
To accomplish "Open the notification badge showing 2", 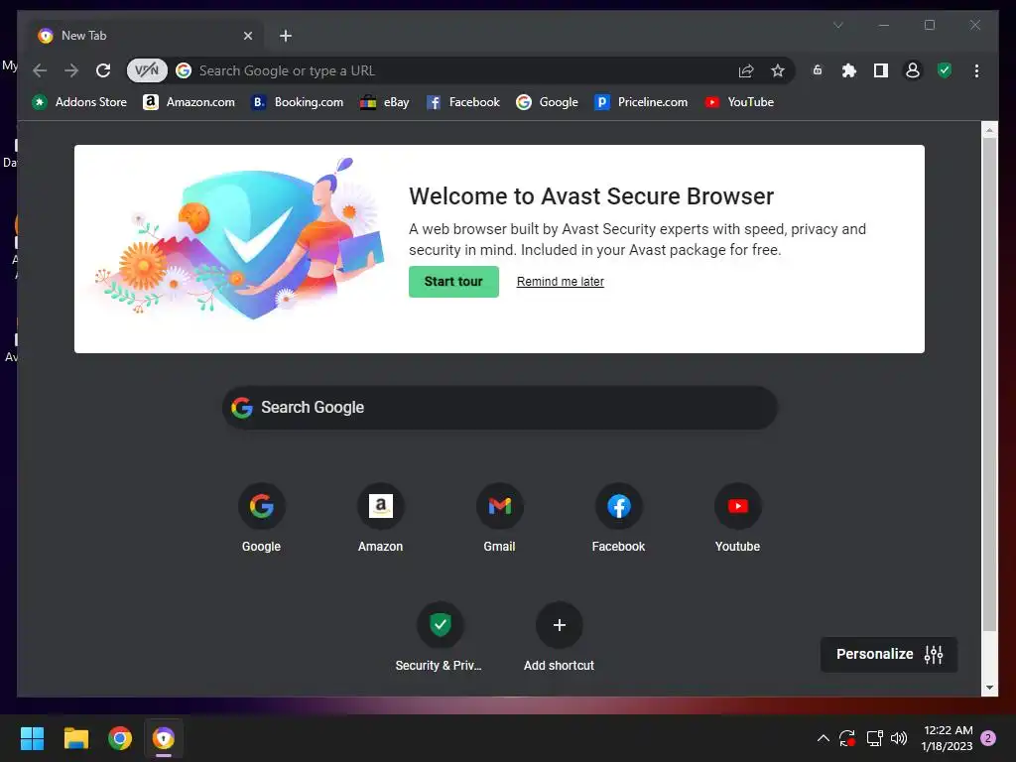I will (x=988, y=738).
